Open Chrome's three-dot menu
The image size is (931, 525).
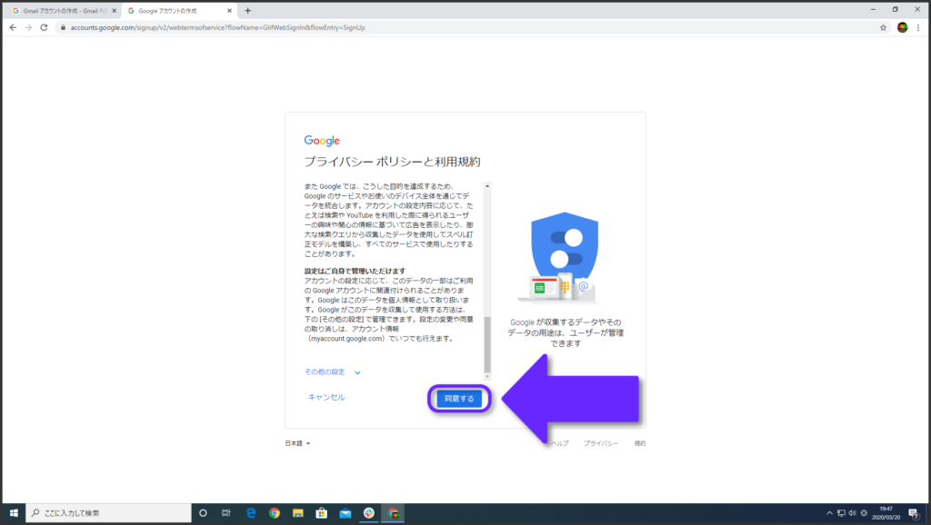pos(919,27)
